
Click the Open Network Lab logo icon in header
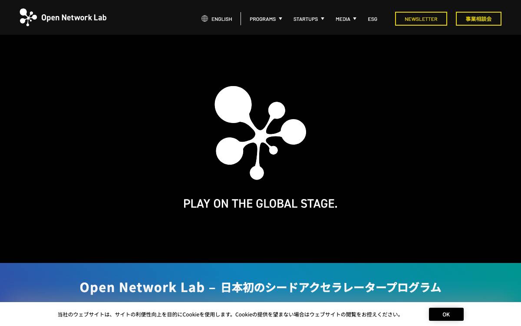(x=28, y=17)
